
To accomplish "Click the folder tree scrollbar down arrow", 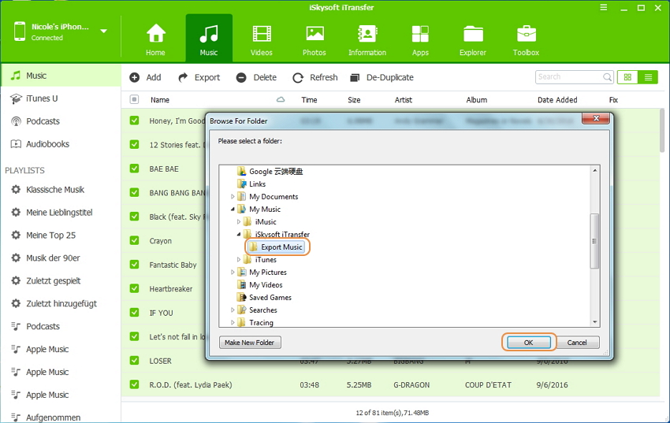I will 594,322.
